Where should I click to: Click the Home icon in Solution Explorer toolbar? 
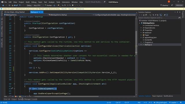(144, 15)
